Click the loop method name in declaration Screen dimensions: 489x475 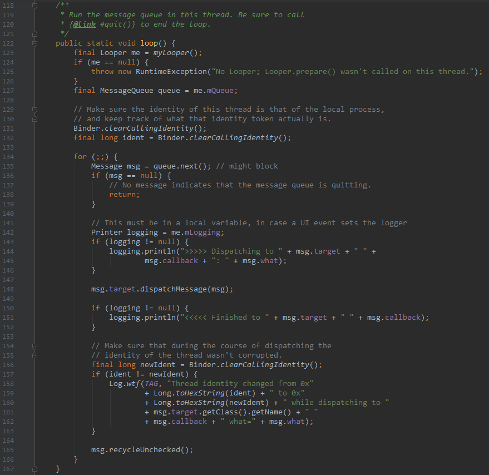click(x=149, y=43)
